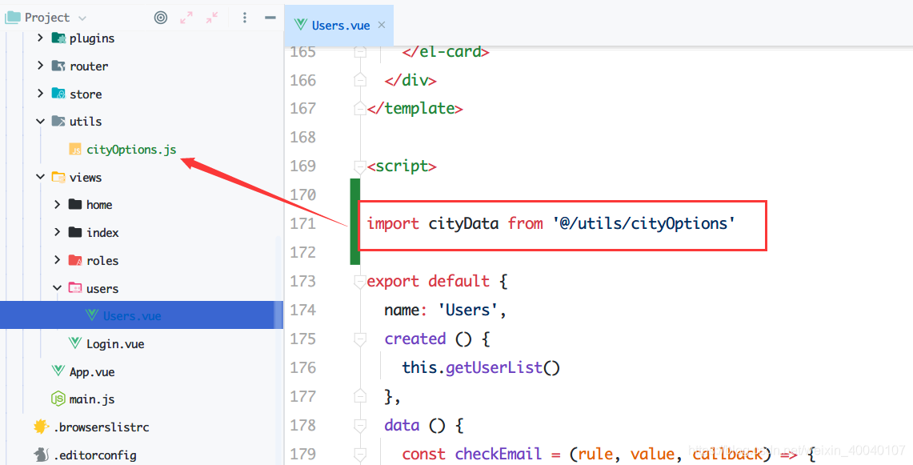Open the Project view dropdown
The width and height of the screenshot is (913, 465).
82,18
